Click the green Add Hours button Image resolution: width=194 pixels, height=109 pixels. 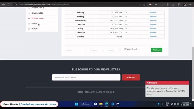157,50
